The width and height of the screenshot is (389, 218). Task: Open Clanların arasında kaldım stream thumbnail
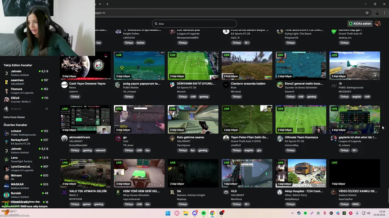(x=247, y=66)
